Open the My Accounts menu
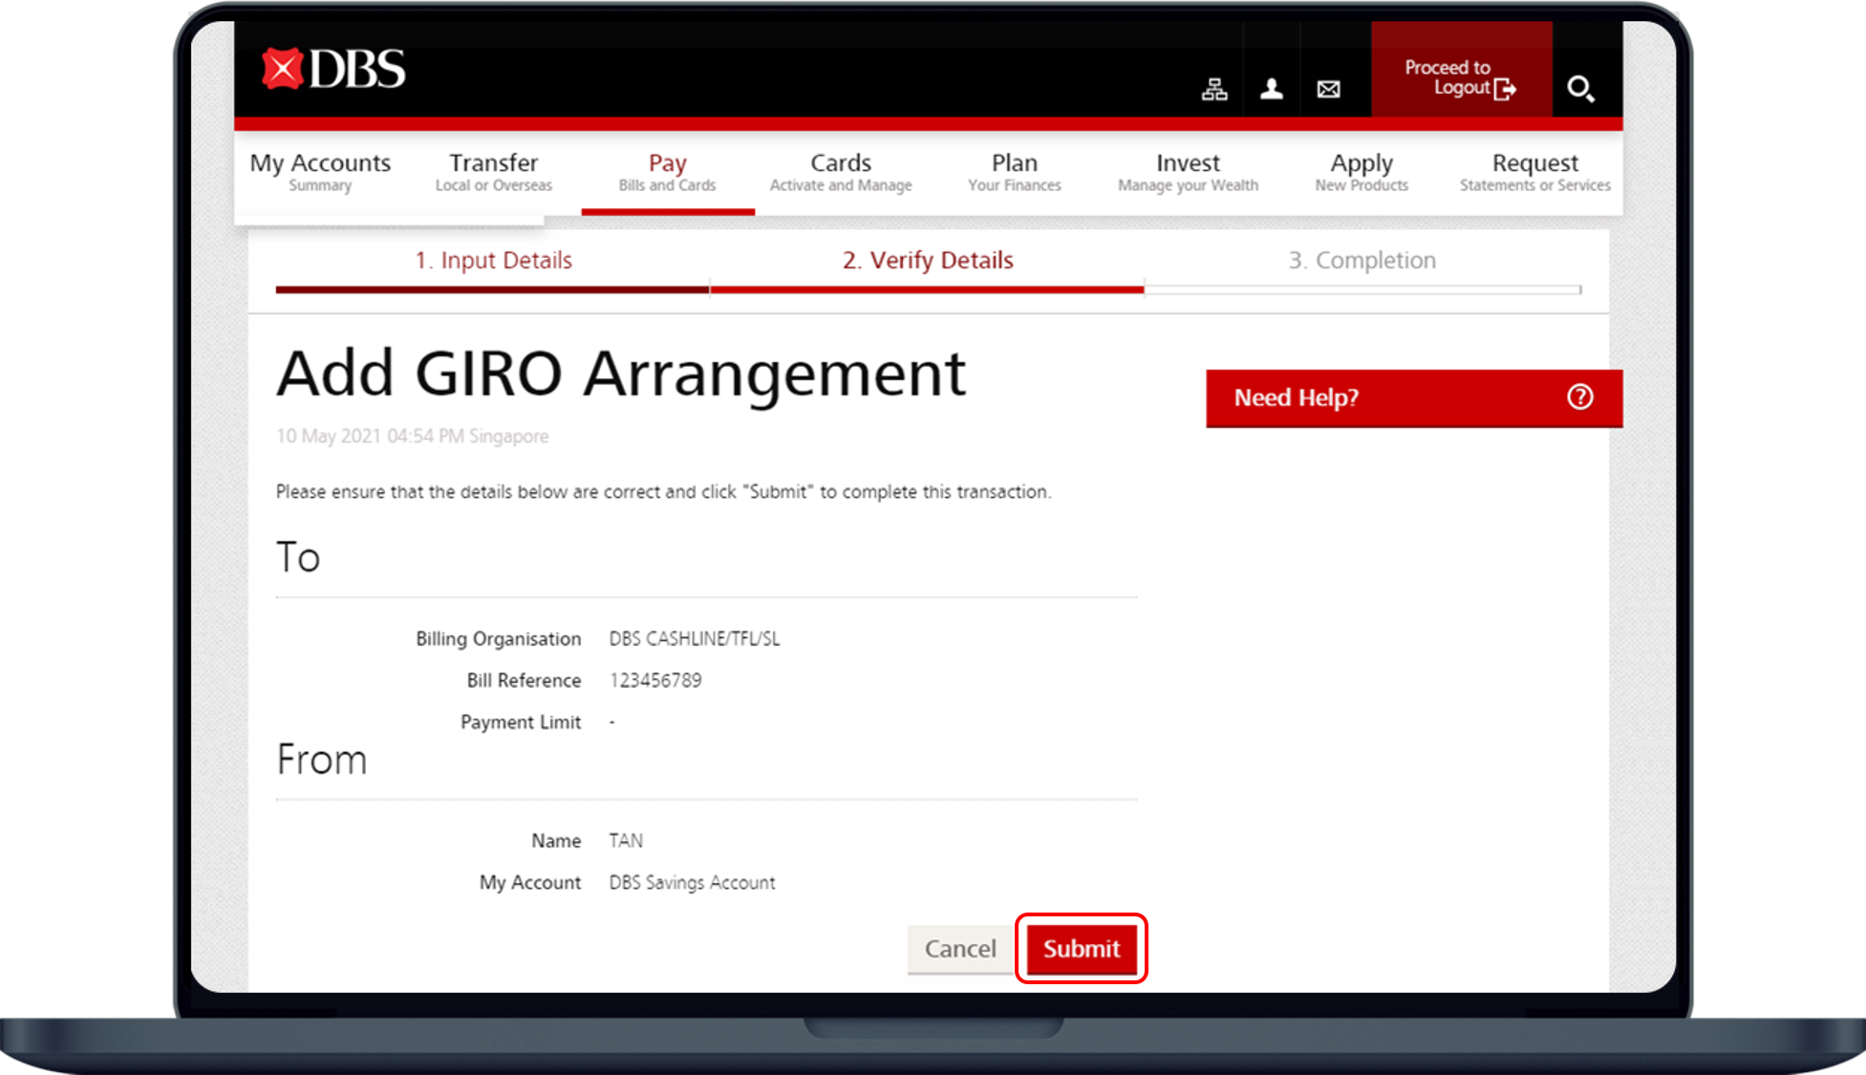1866x1075 pixels. point(320,172)
